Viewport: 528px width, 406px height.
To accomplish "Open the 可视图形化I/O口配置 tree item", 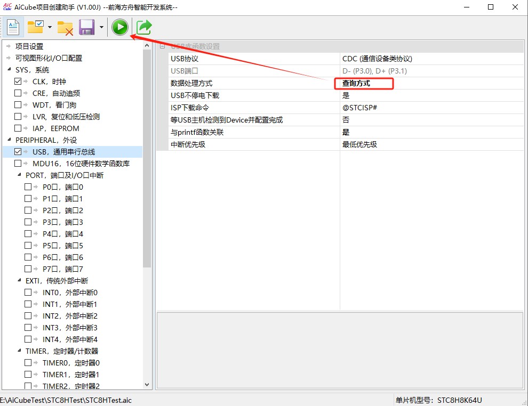I will pyautogui.click(x=49, y=58).
